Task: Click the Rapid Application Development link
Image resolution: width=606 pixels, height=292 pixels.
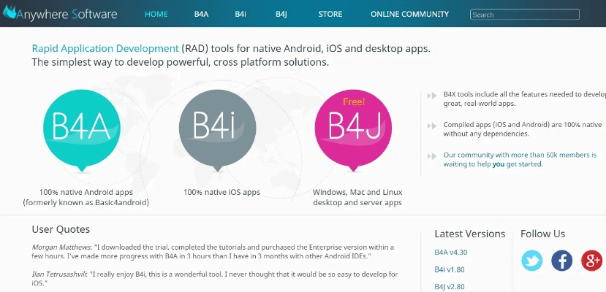Action: (x=105, y=48)
